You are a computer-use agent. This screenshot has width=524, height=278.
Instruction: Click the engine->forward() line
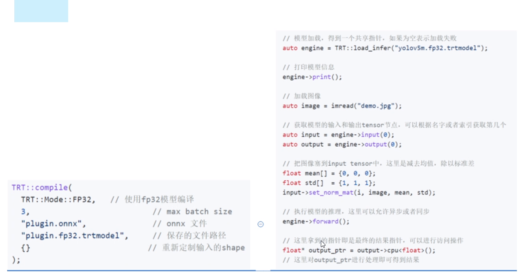coord(316,221)
